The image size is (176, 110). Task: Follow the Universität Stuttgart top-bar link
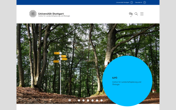(x=124, y=2)
